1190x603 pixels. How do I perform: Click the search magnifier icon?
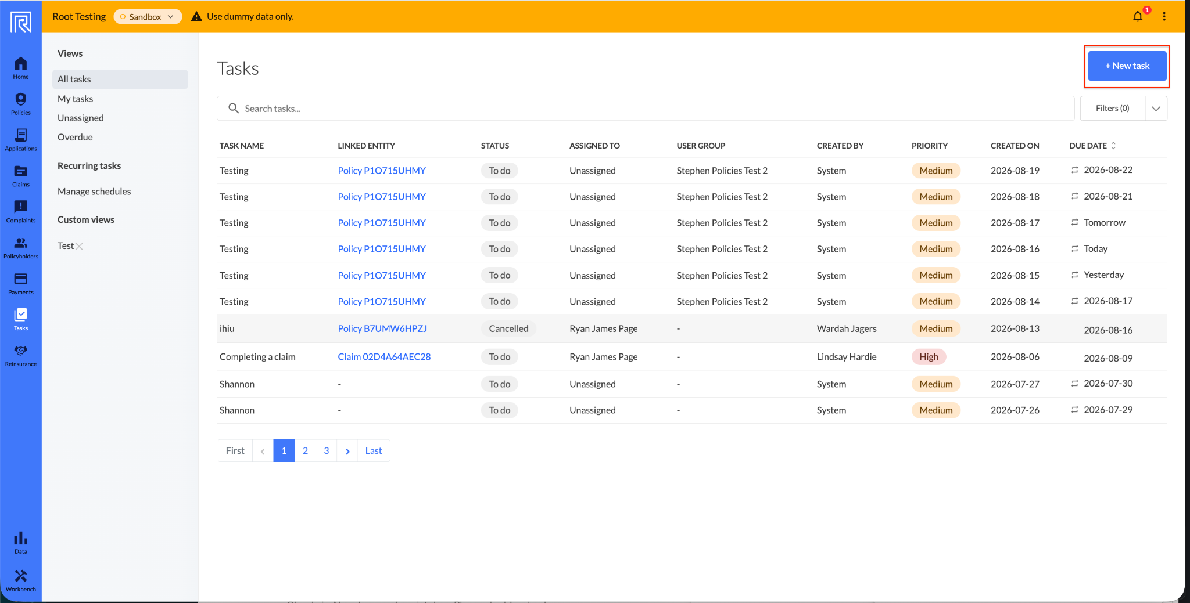click(x=234, y=109)
